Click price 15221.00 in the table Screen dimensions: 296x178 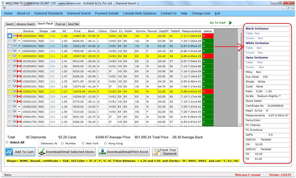click(x=79, y=46)
